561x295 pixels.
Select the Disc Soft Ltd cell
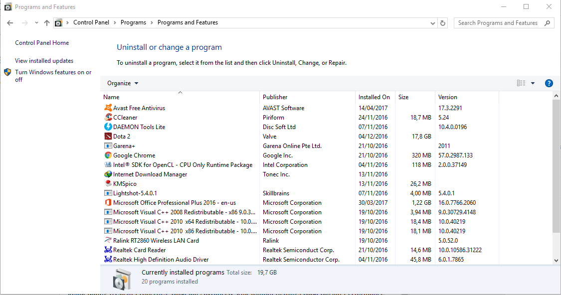(x=279, y=127)
